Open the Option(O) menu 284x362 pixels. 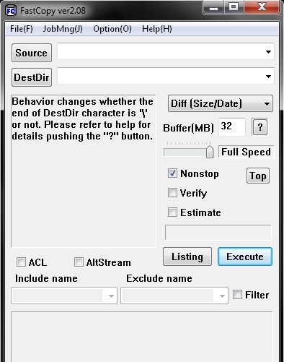(112, 29)
